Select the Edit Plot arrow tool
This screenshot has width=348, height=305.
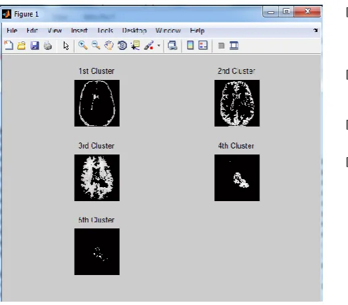coord(66,46)
